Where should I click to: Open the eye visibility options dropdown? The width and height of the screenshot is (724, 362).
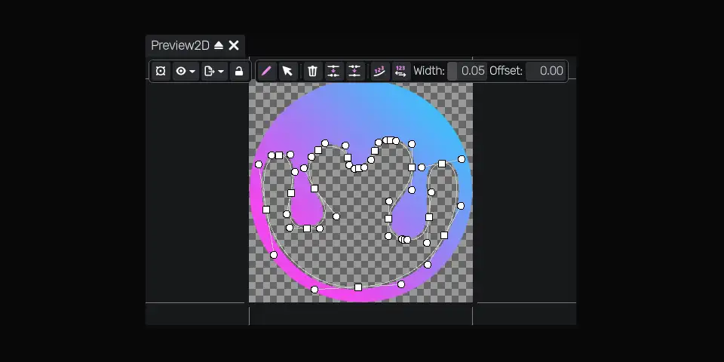point(186,71)
